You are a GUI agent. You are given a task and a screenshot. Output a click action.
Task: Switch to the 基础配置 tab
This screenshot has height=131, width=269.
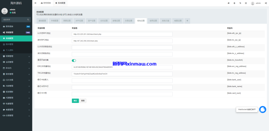point(42,21)
